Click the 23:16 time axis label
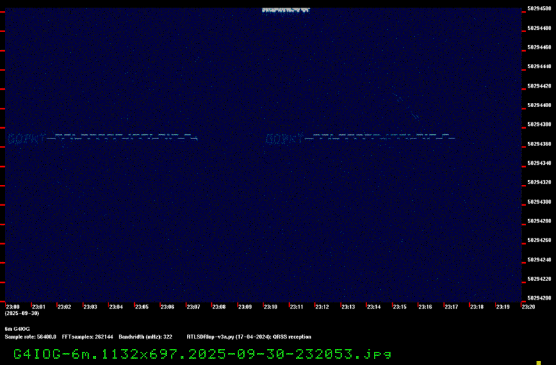This screenshot has width=556, height=365. pos(425,307)
